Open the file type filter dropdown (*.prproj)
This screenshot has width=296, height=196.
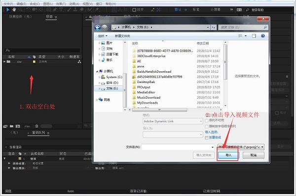[x=241, y=147]
